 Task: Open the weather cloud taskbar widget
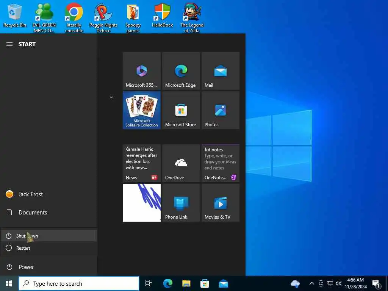[295, 283]
